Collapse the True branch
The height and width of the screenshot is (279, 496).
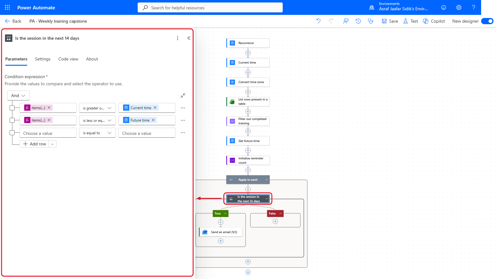click(x=225, y=214)
